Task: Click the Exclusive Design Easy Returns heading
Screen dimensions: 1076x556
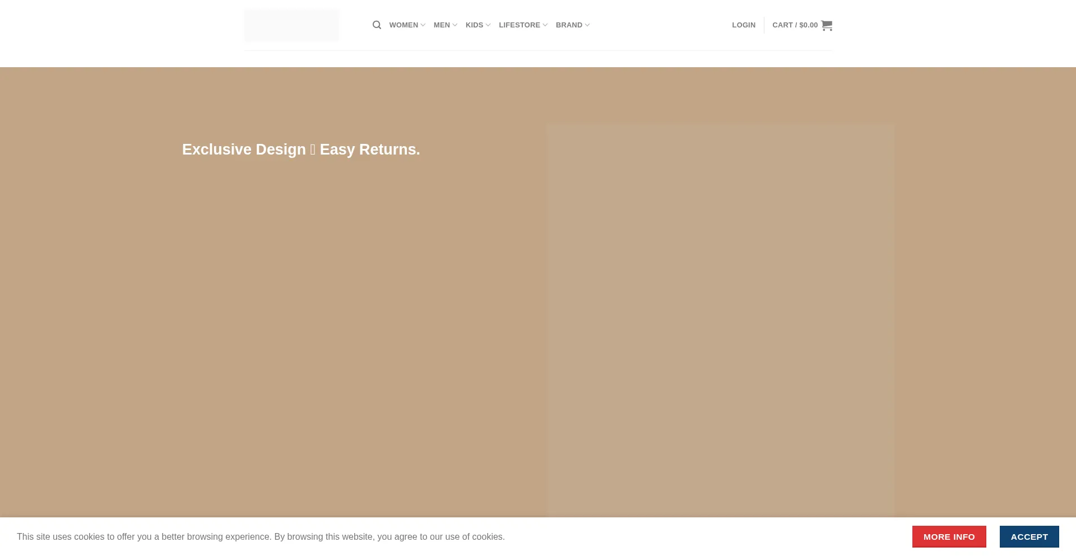Action: (301, 149)
